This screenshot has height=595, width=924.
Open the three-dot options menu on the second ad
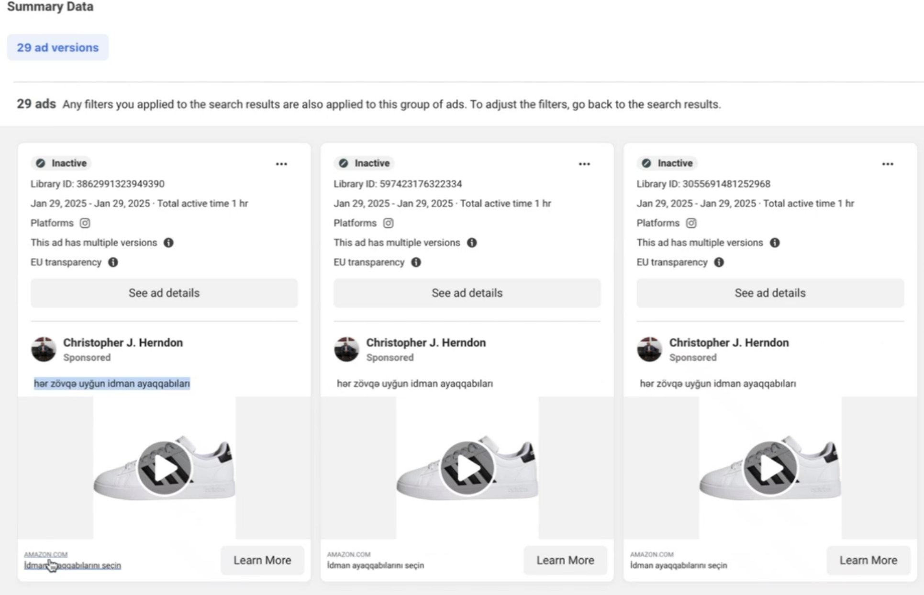(584, 164)
